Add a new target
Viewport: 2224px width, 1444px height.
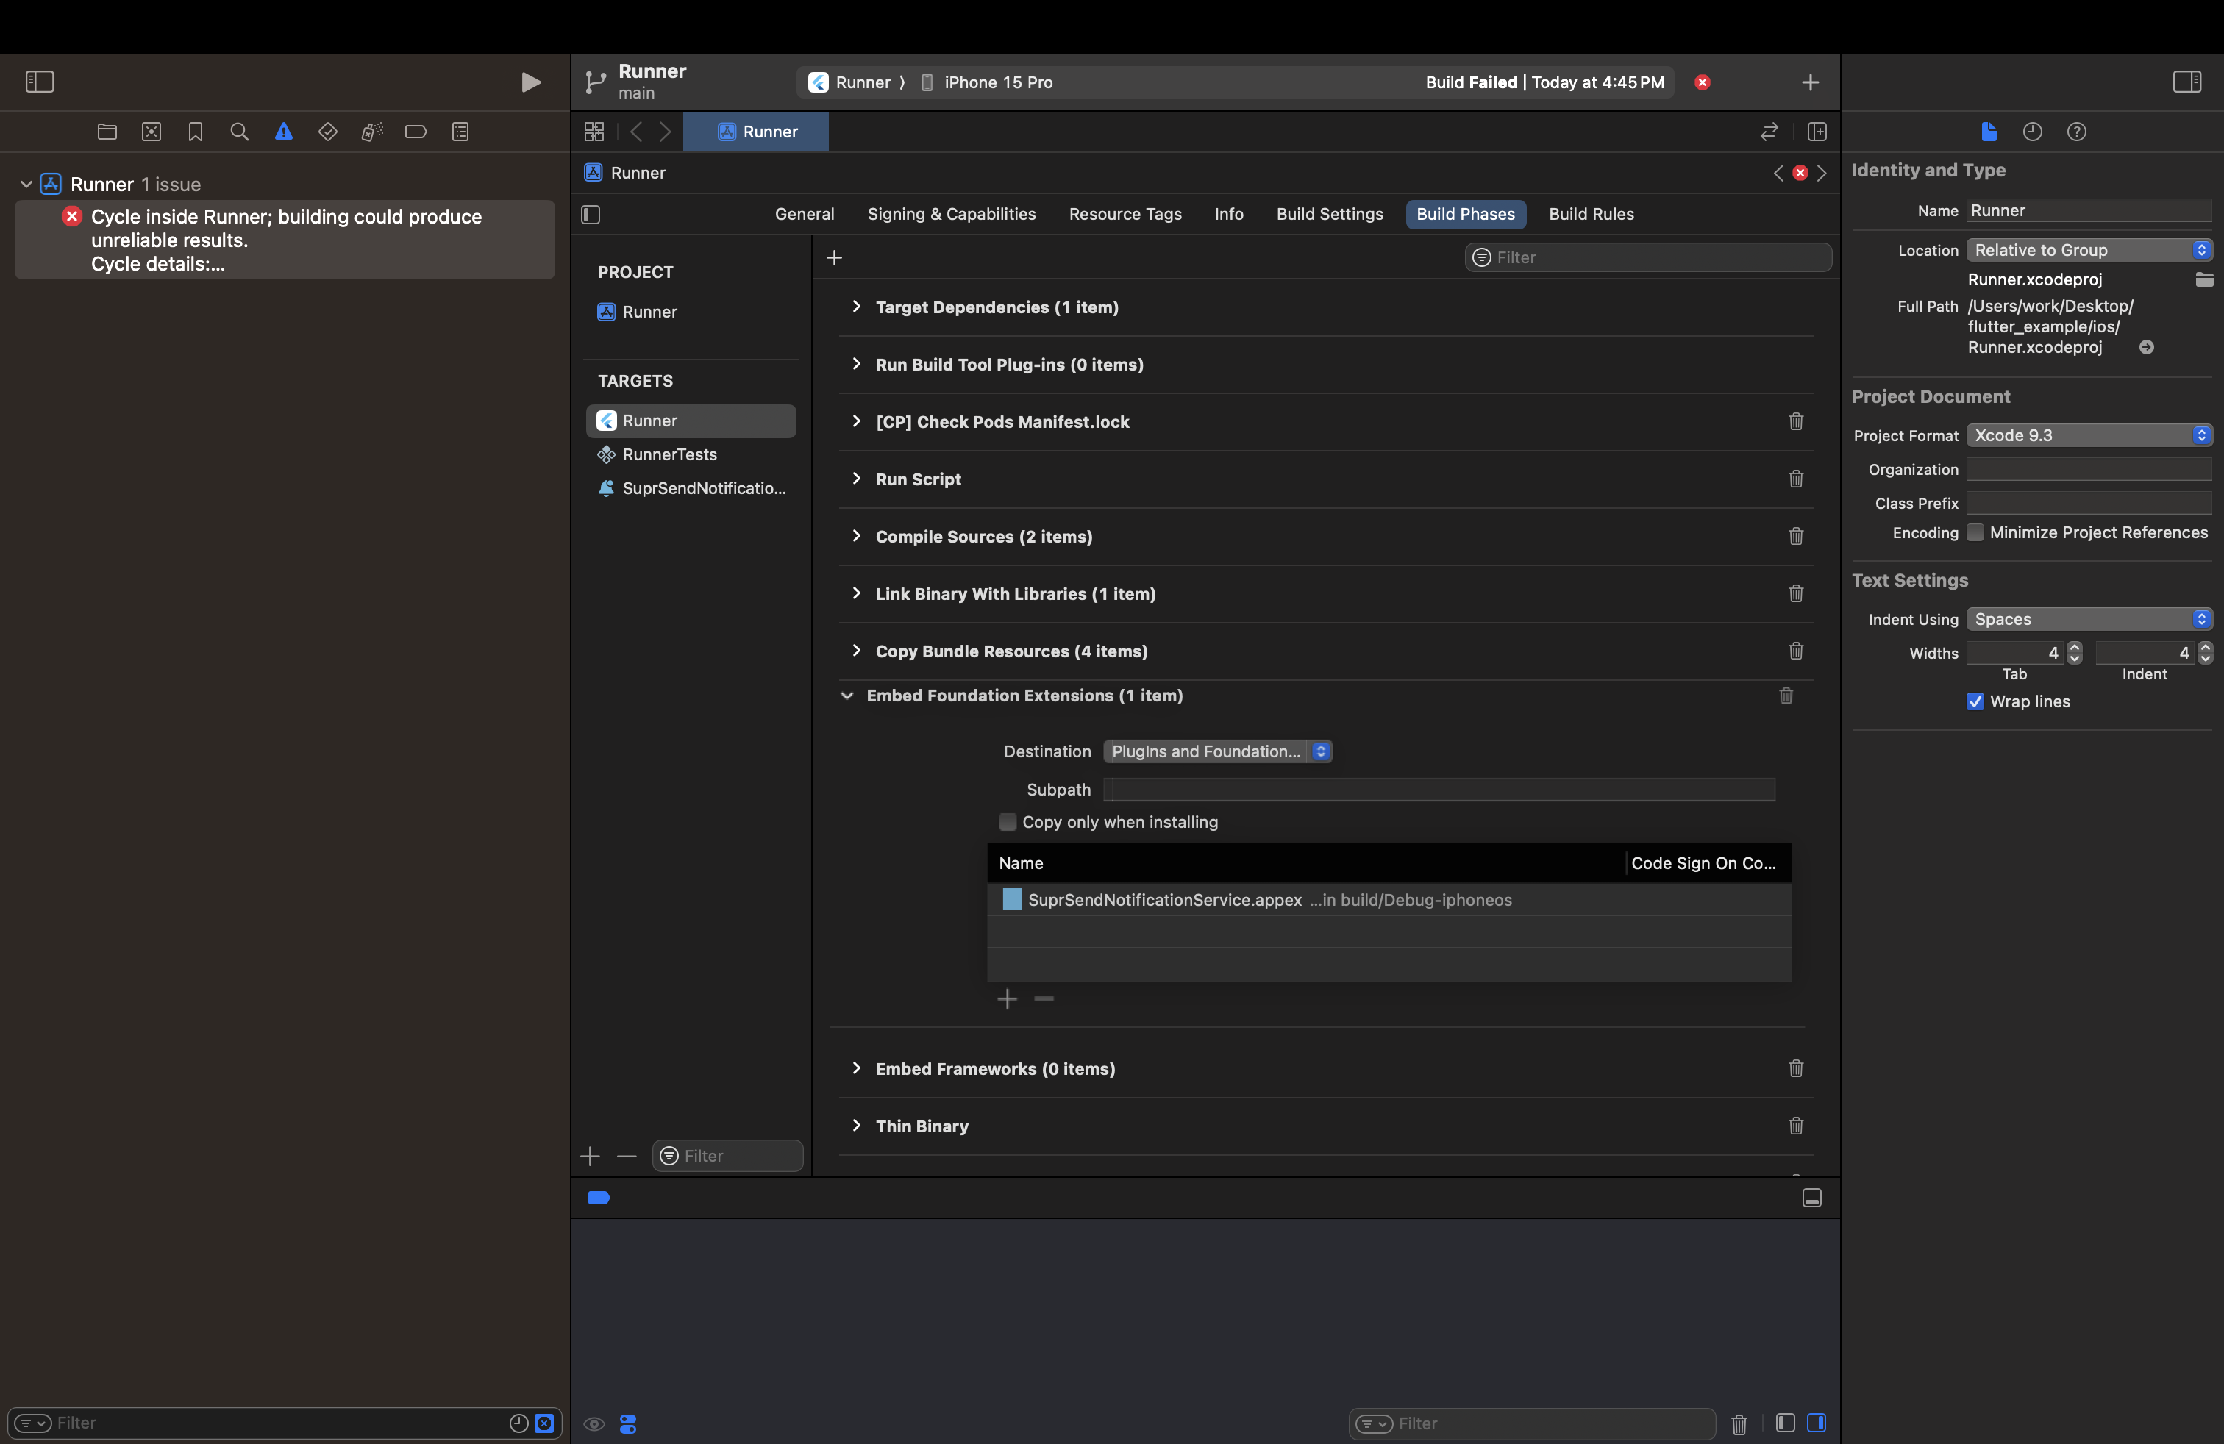590,1157
